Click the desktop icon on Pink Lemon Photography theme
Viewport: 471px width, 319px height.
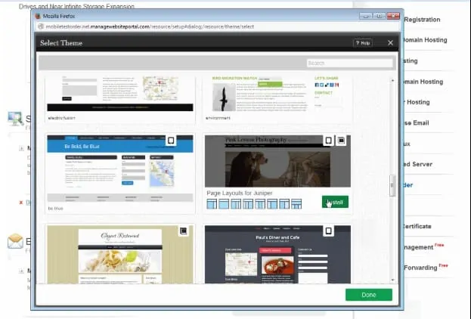pos(340,140)
